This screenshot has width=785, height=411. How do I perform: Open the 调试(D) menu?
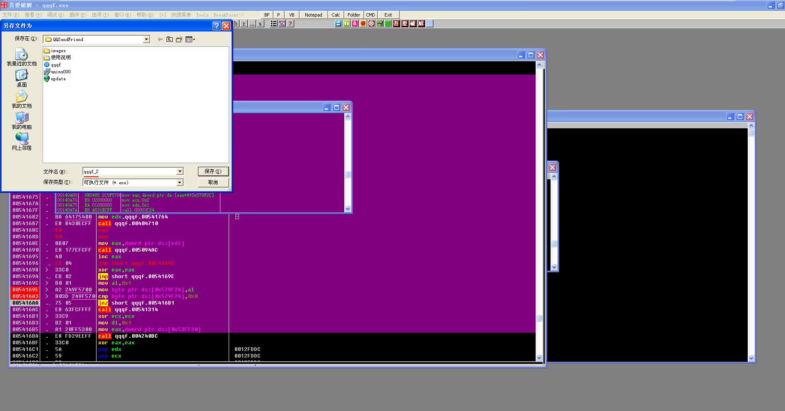[56, 15]
